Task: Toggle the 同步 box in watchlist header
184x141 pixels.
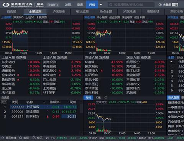Action: click(4, 102)
